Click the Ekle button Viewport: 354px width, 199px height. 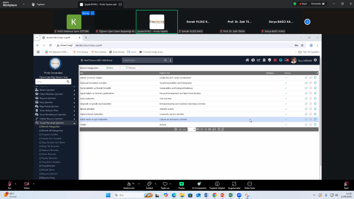pyautogui.click(x=110, y=68)
